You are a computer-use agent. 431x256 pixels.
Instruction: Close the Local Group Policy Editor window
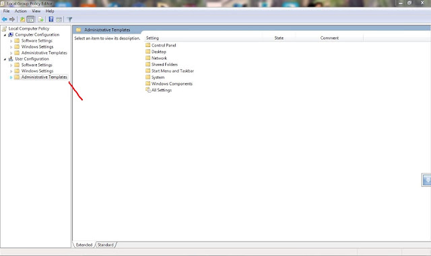pos(422,3)
